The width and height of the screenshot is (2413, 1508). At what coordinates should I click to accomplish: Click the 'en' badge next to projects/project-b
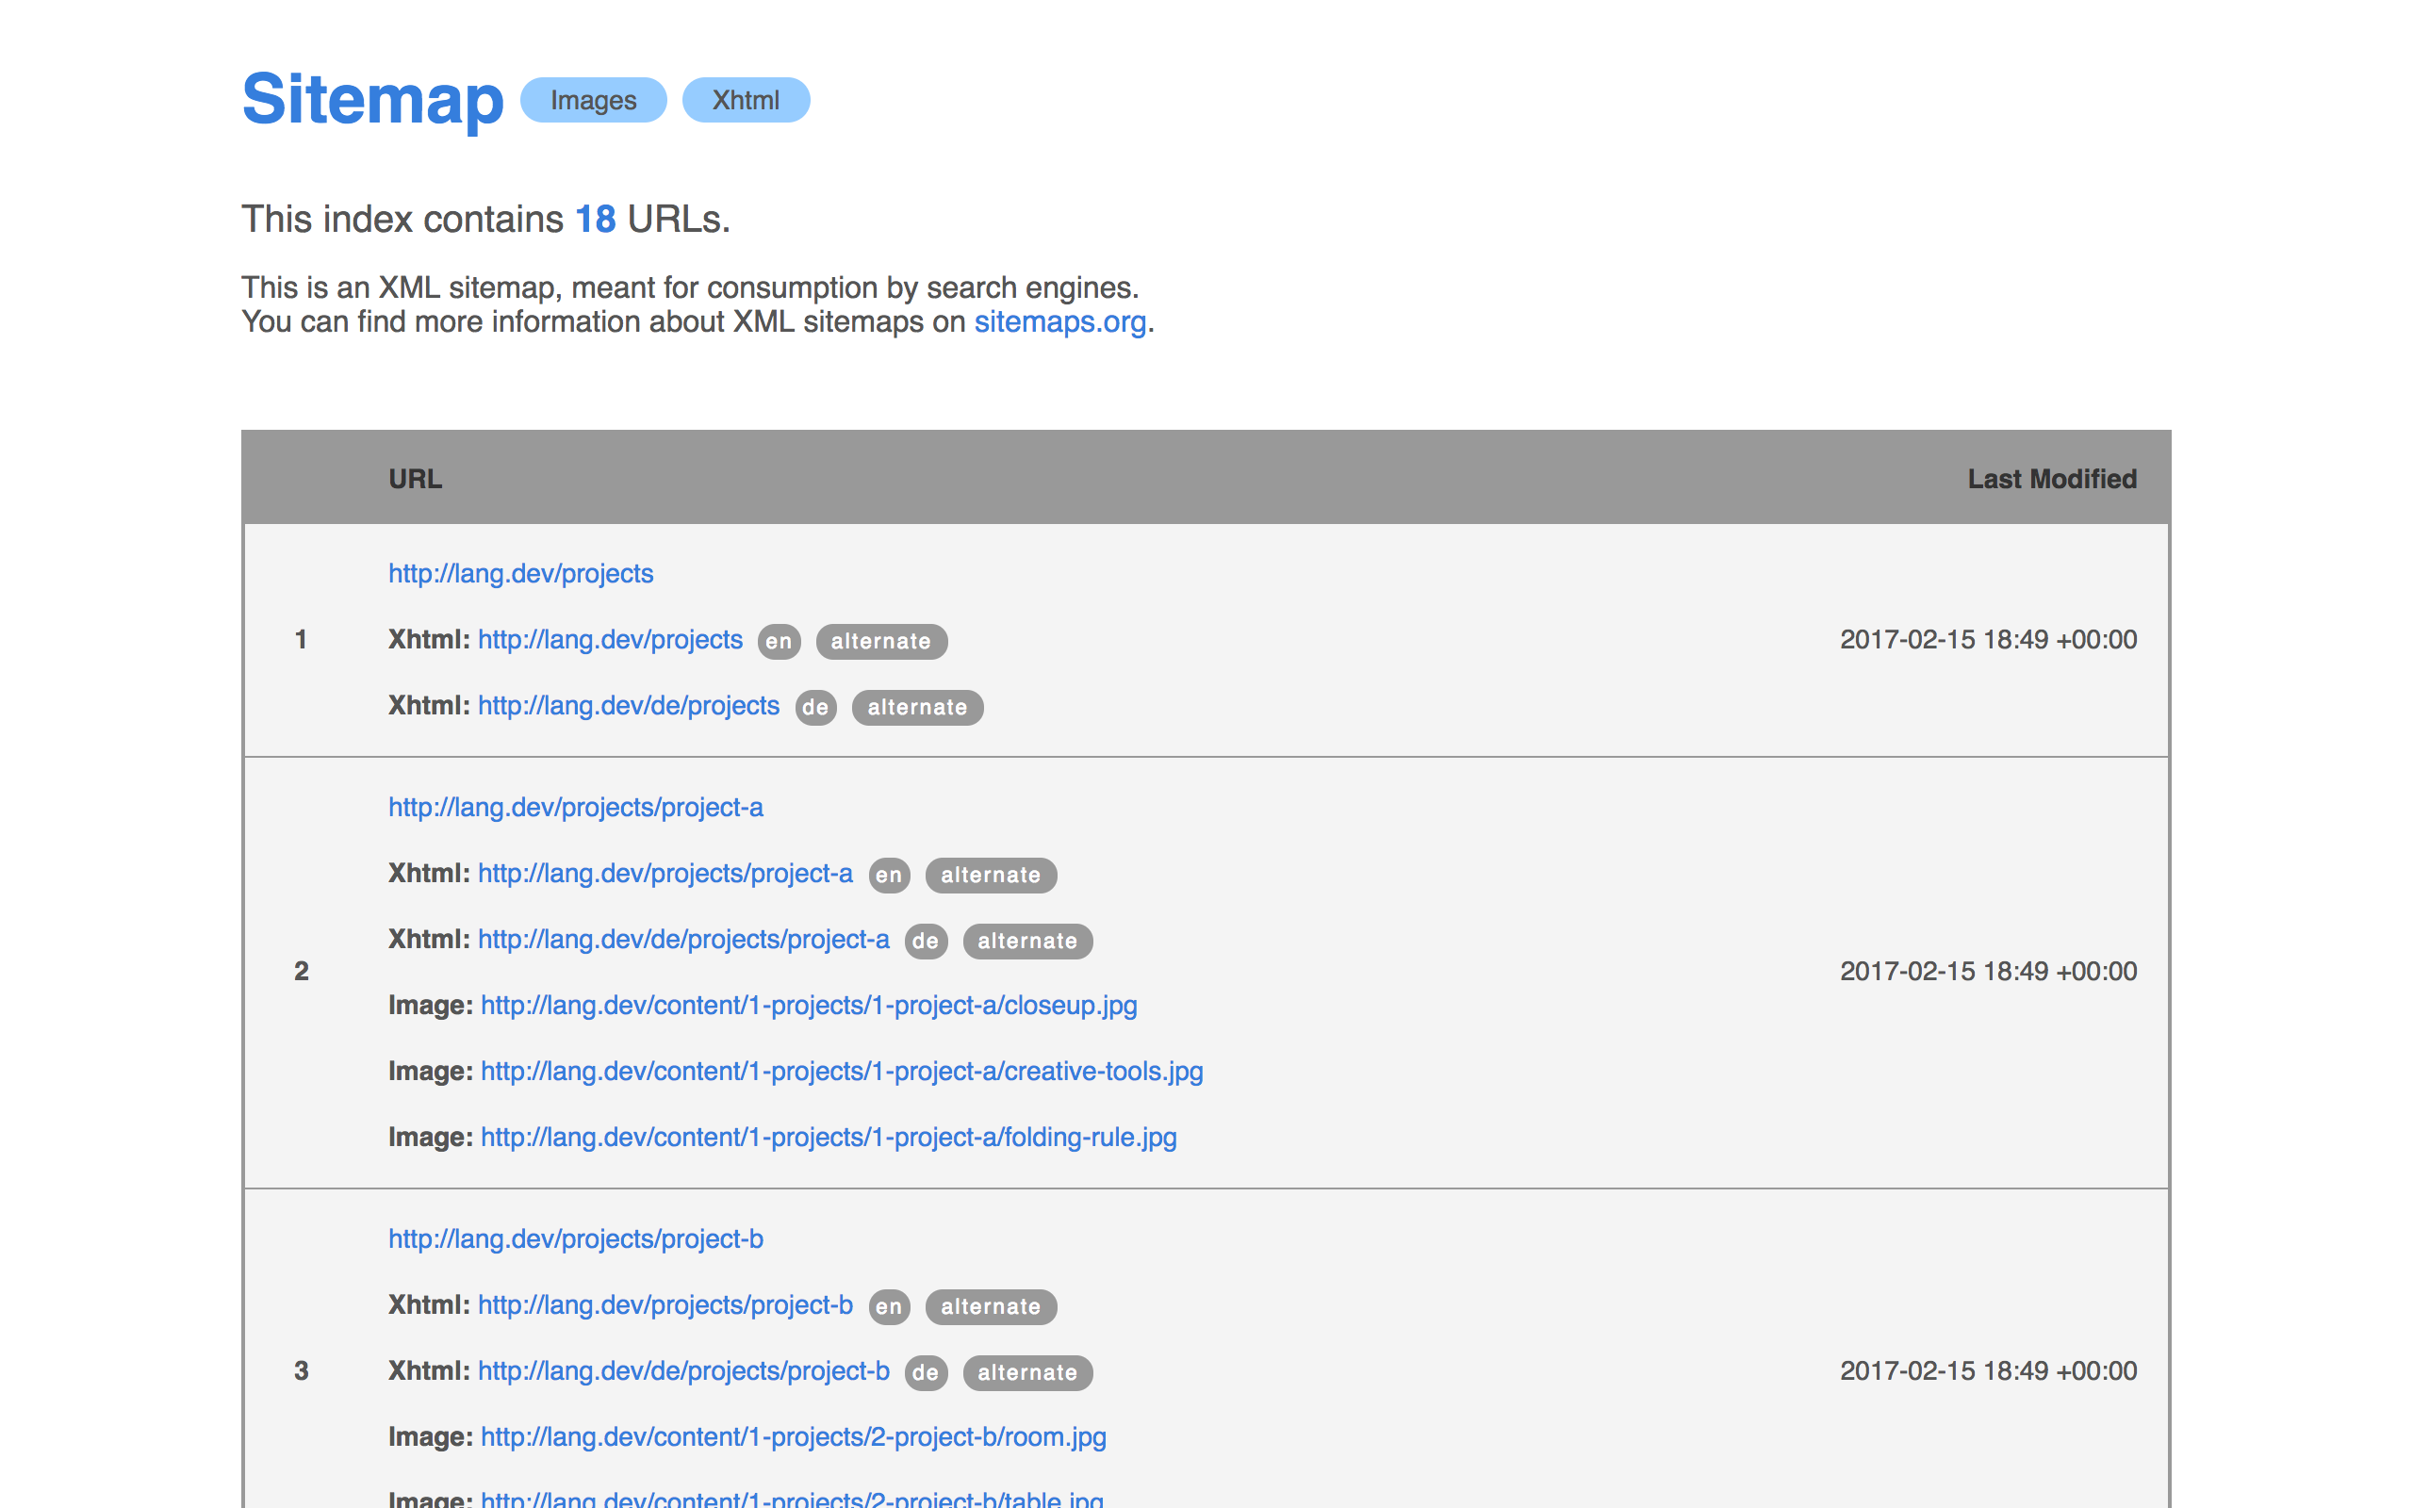[x=889, y=1306]
